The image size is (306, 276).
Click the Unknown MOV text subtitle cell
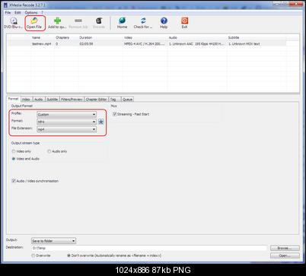(244, 44)
